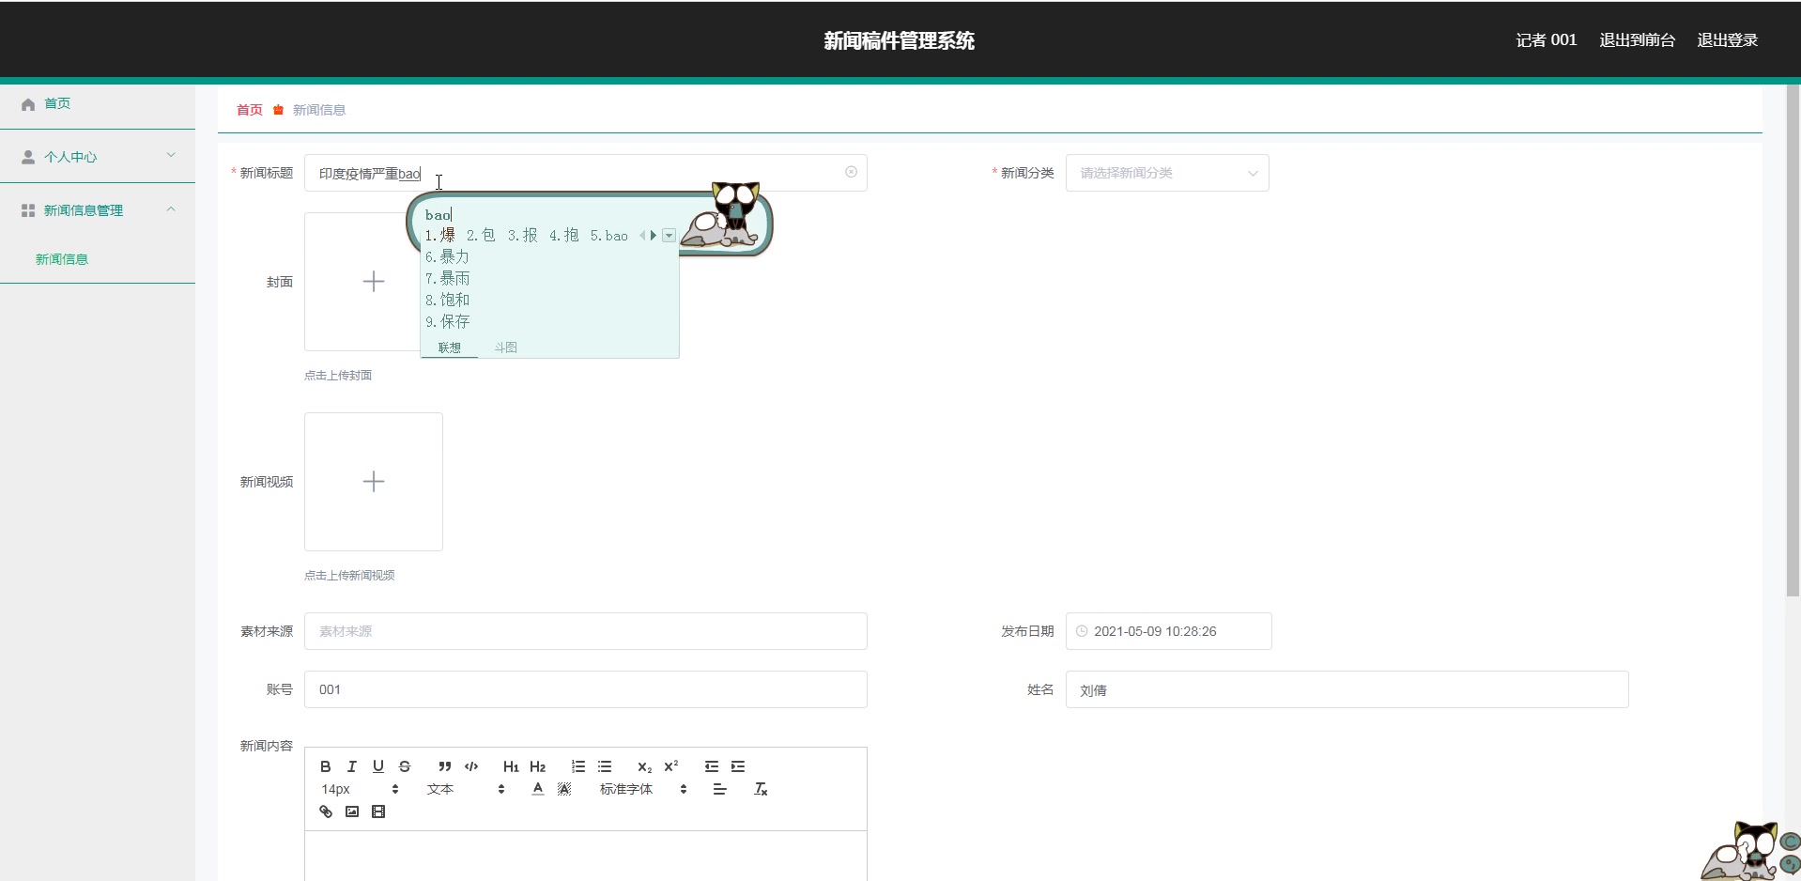Viewport: 1801px width, 881px height.
Task: Open the font color picker in the editor
Action: pos(537,789)
